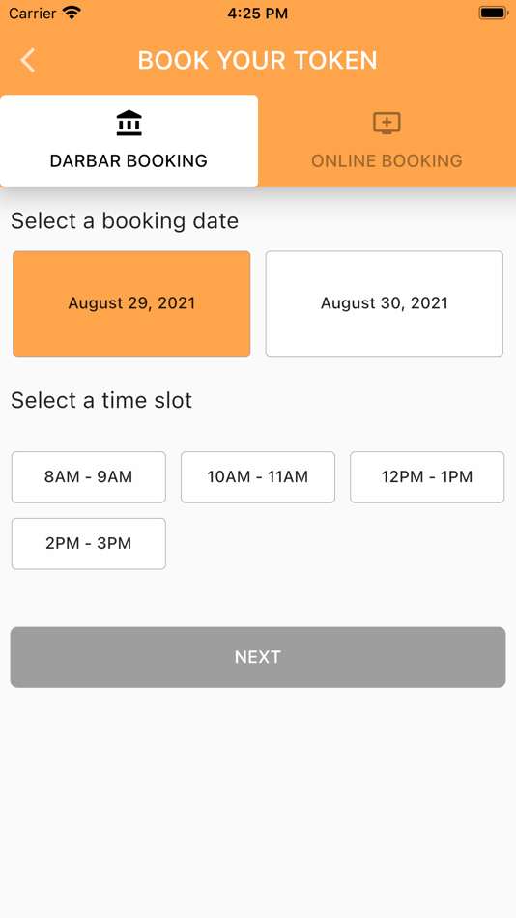Choose the 8AM - 9AM time slot
Image resolution: width=516 pixels, height=918 pixels.
coord(89,477)
